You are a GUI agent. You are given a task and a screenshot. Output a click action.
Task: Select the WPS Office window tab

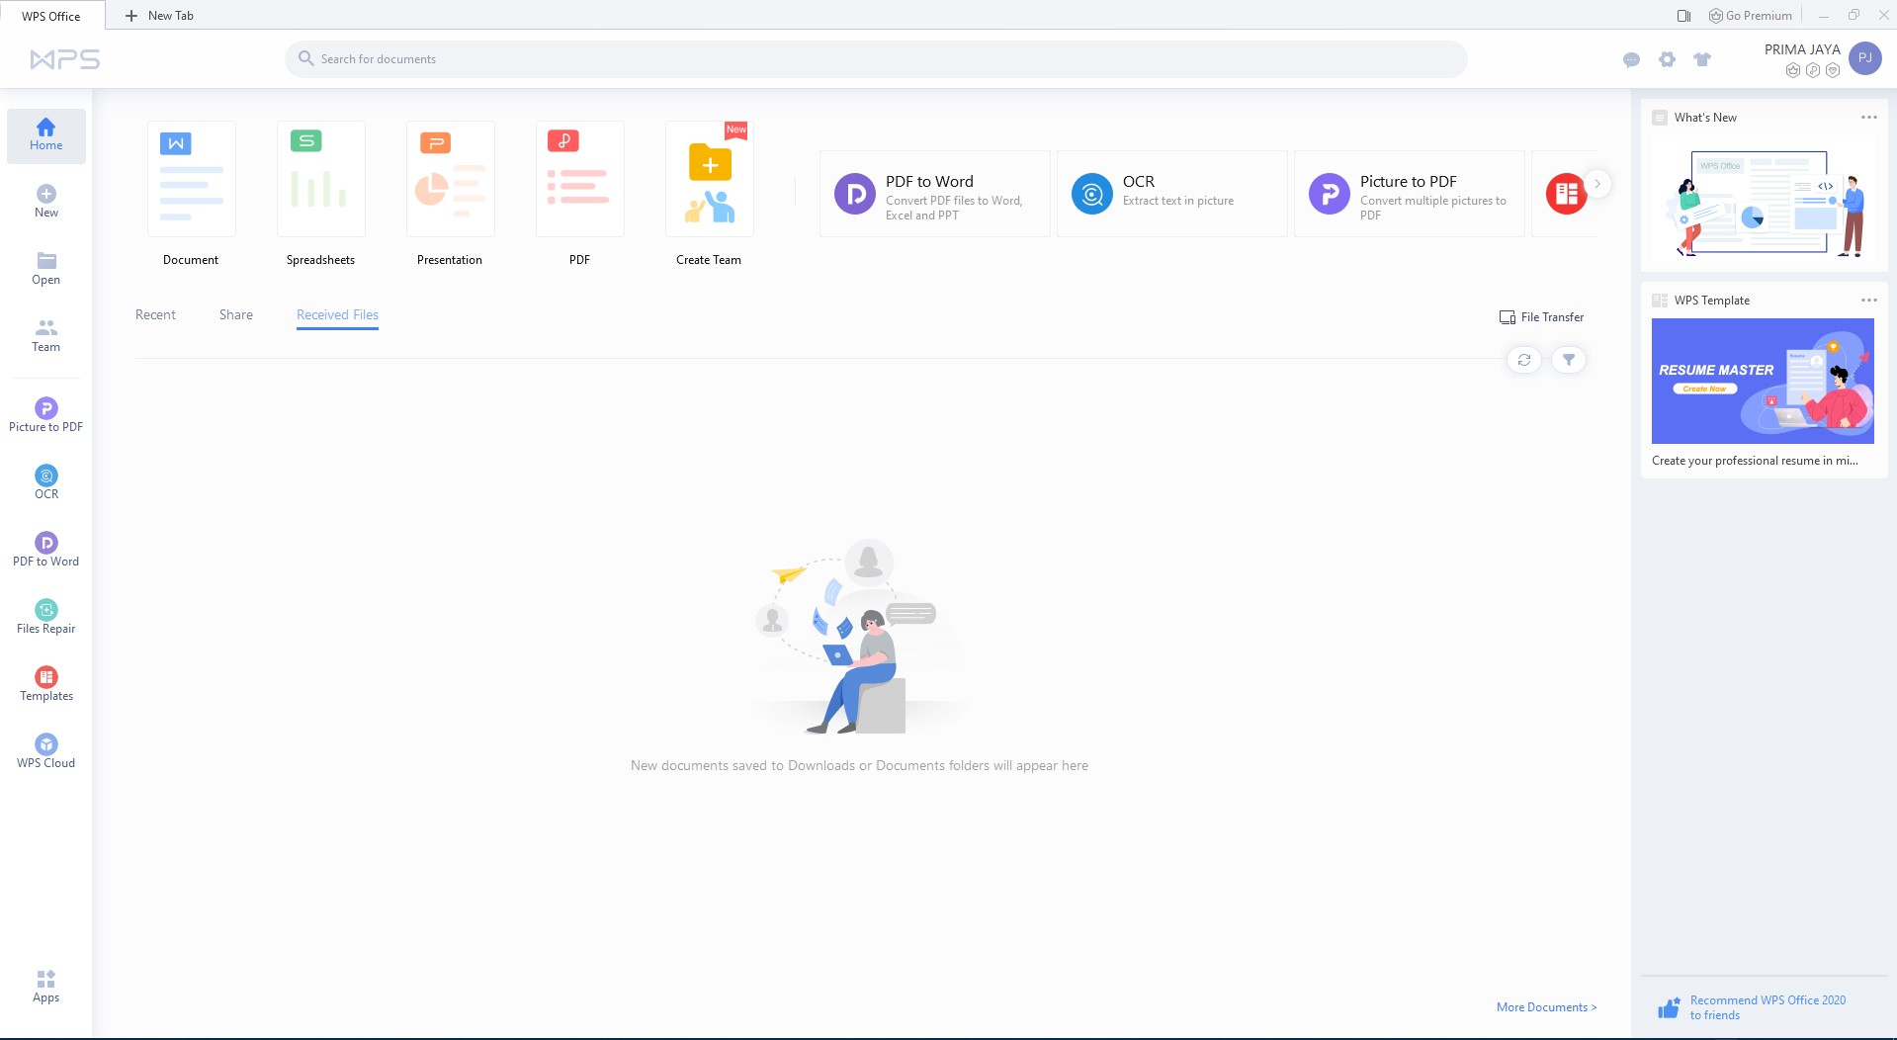point(51,16)
